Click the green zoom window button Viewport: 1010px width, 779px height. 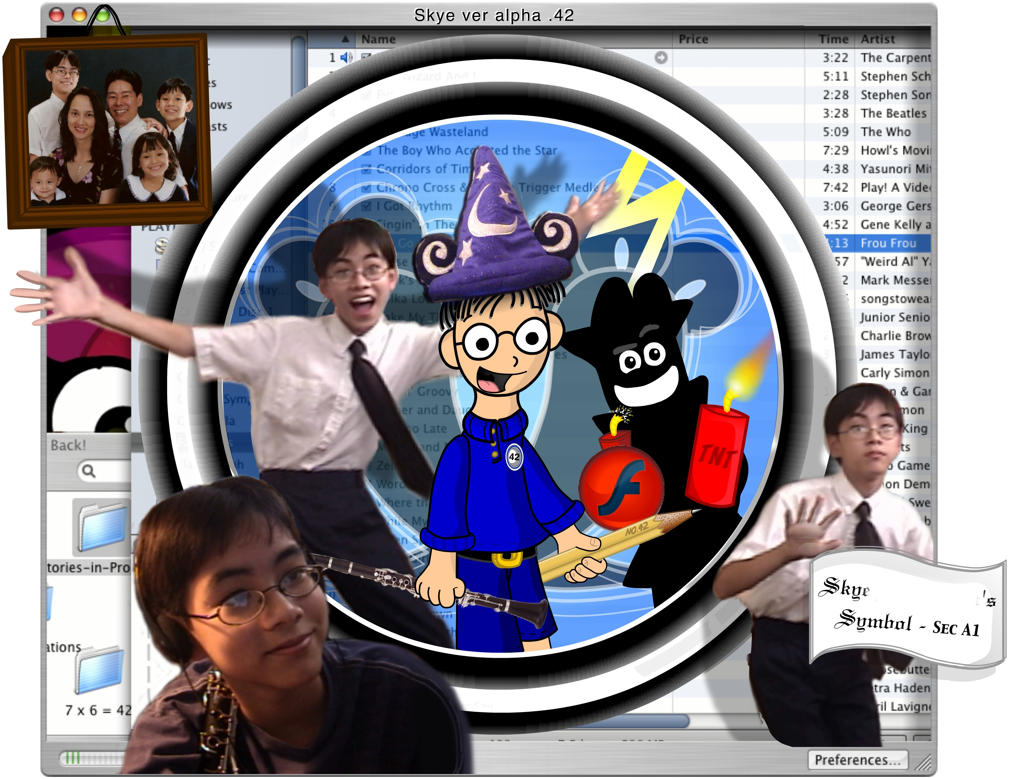(103, 15)
